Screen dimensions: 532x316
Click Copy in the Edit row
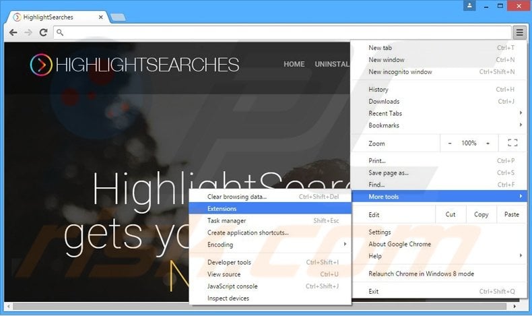pos(481,214)
